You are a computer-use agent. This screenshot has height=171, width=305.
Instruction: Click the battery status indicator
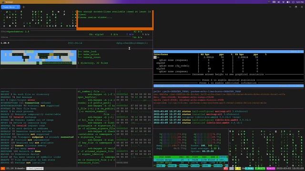pyautogui.click(x=288, y=2)
